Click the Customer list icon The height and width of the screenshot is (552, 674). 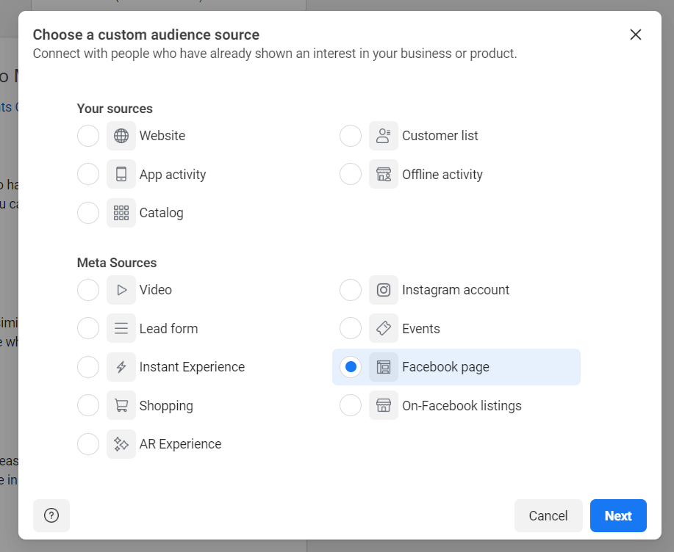pyautogui.click(x=383, y=135)
